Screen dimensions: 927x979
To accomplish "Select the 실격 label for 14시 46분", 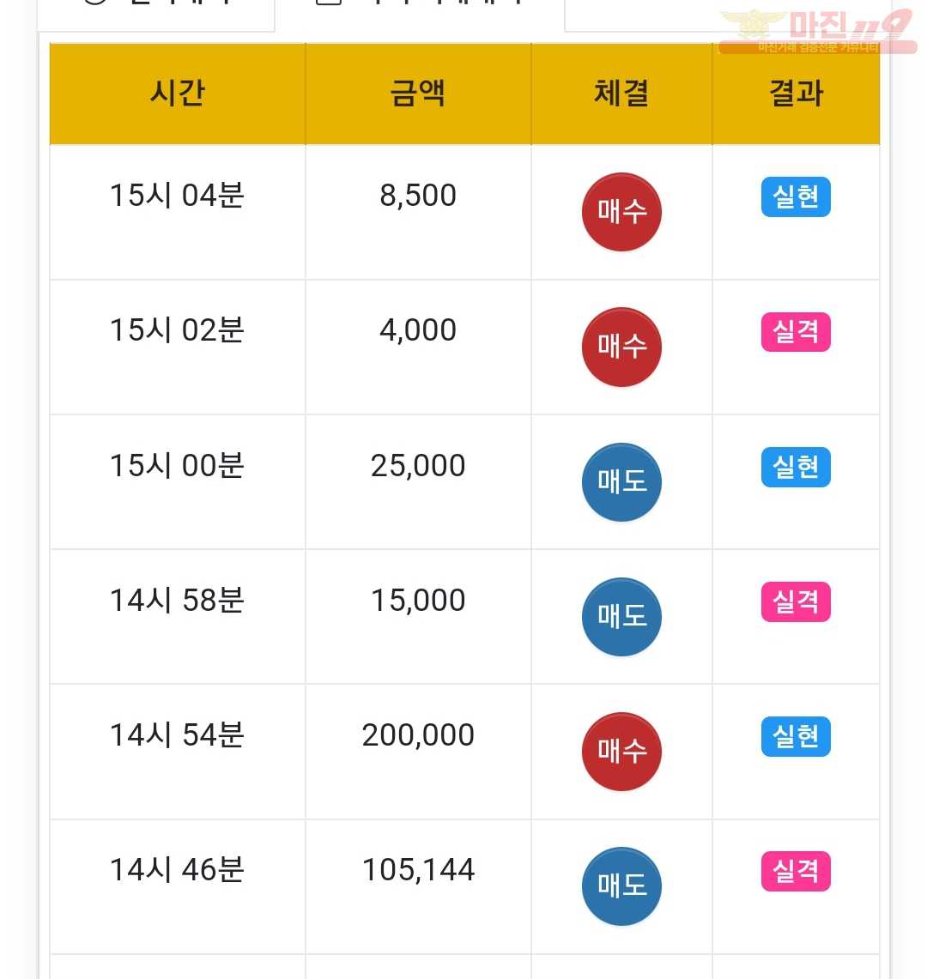I will (x=796, y=871).
